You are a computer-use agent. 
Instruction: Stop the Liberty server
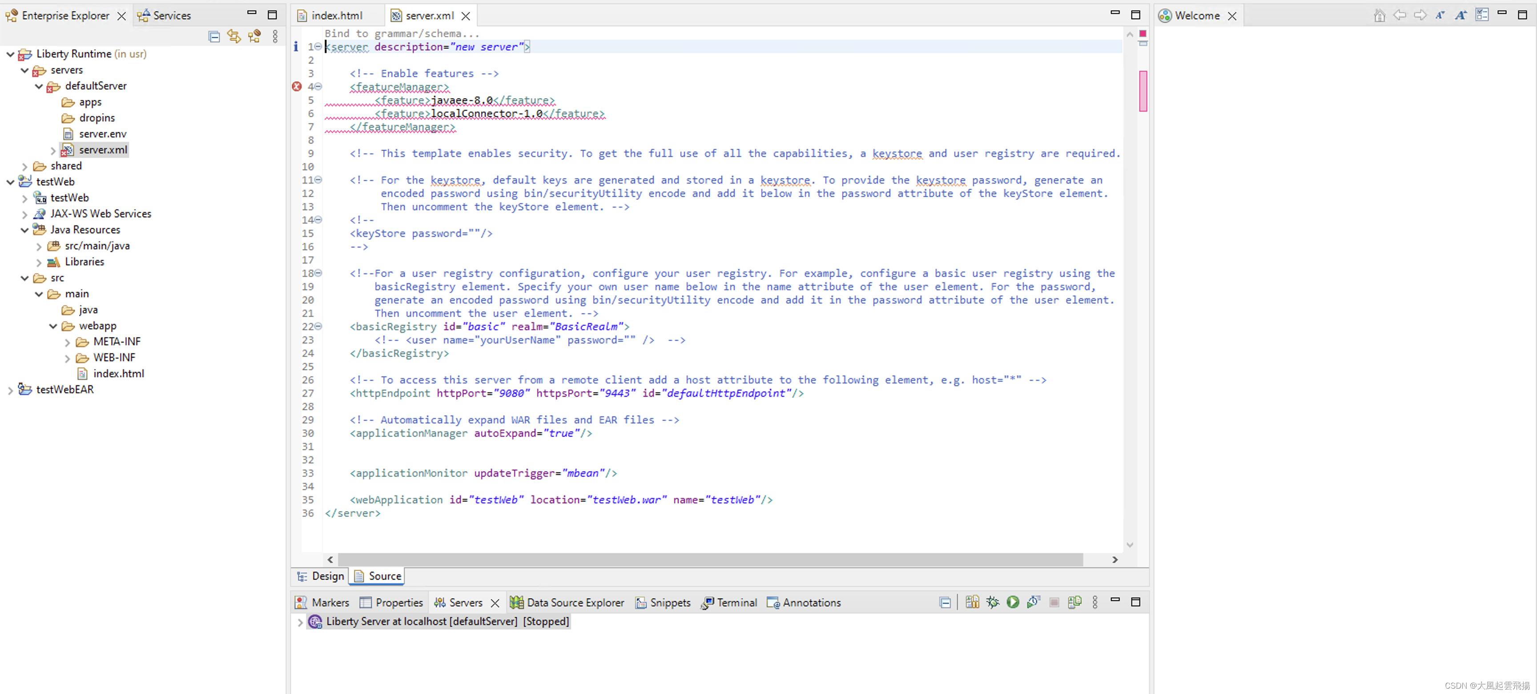(x=1054, y=602)
